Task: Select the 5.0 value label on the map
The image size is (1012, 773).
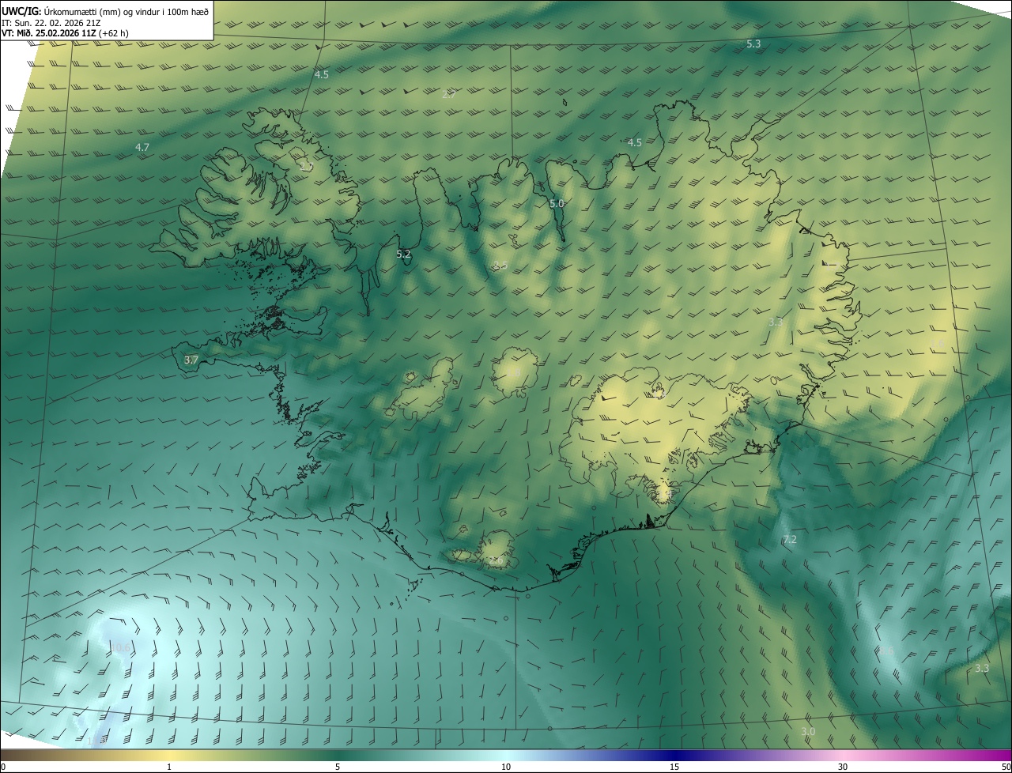Action: [x=557, y=204]
